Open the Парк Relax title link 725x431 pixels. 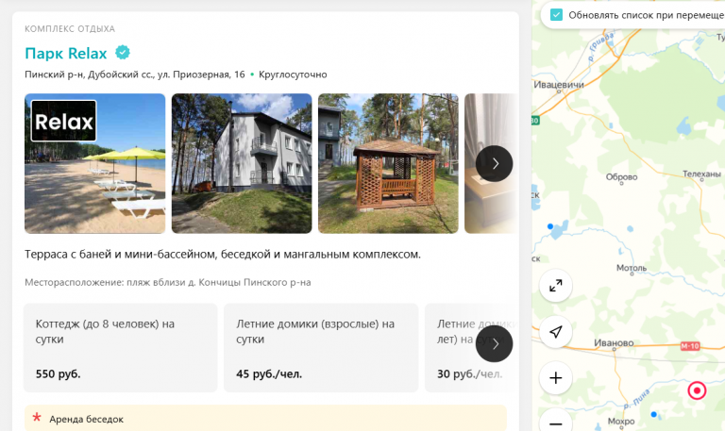(x=66, y=53)
